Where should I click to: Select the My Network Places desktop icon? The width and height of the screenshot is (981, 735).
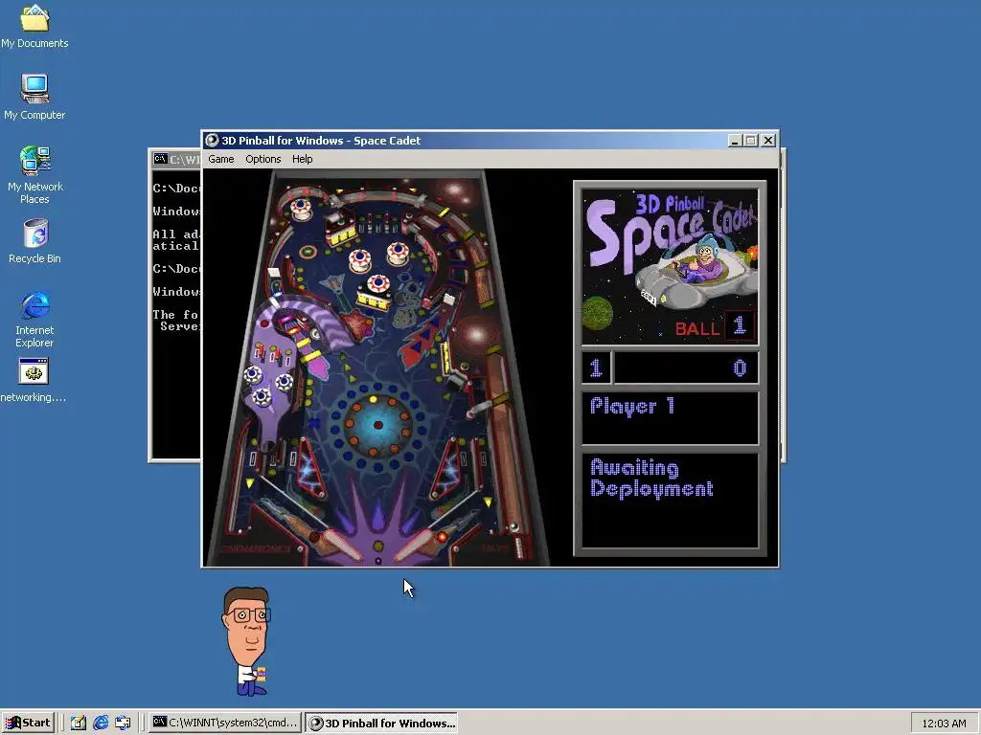pyautogui.click(x=34, y=175)
